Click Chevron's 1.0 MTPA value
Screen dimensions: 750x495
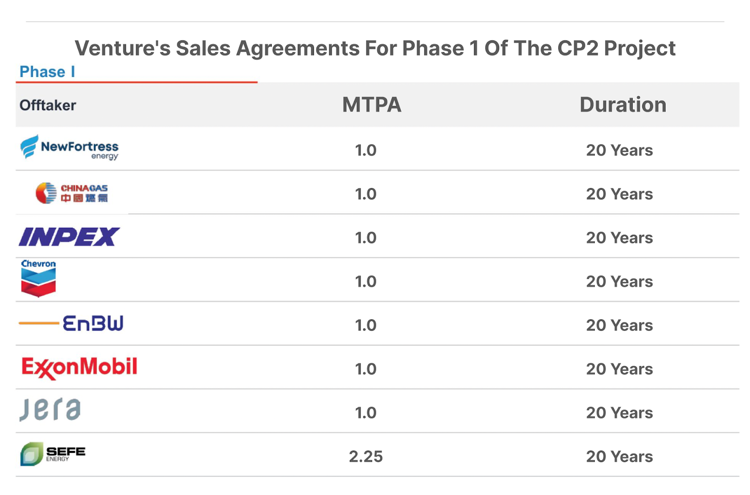[x=366, y=281]
